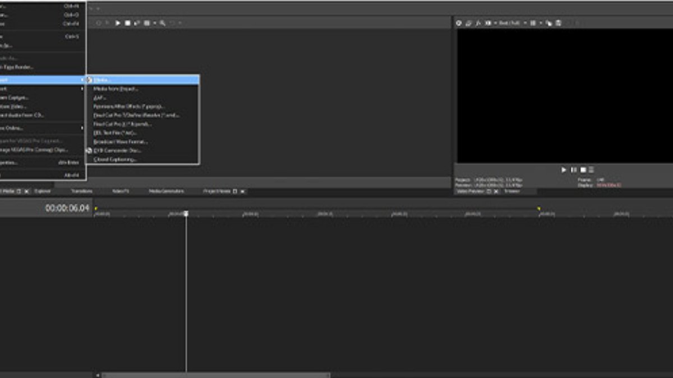Switch to the Explorer tab
This screenshot has height=378, width=673.
tap(43, 191)
